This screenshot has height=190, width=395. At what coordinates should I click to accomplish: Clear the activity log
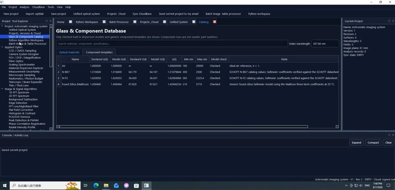click(x=388, y=142)
